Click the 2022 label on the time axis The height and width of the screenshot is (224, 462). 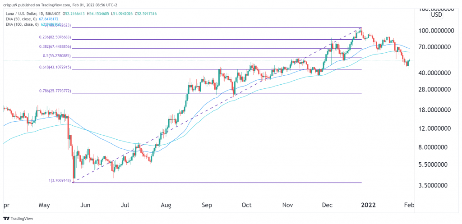coord(368,205)
